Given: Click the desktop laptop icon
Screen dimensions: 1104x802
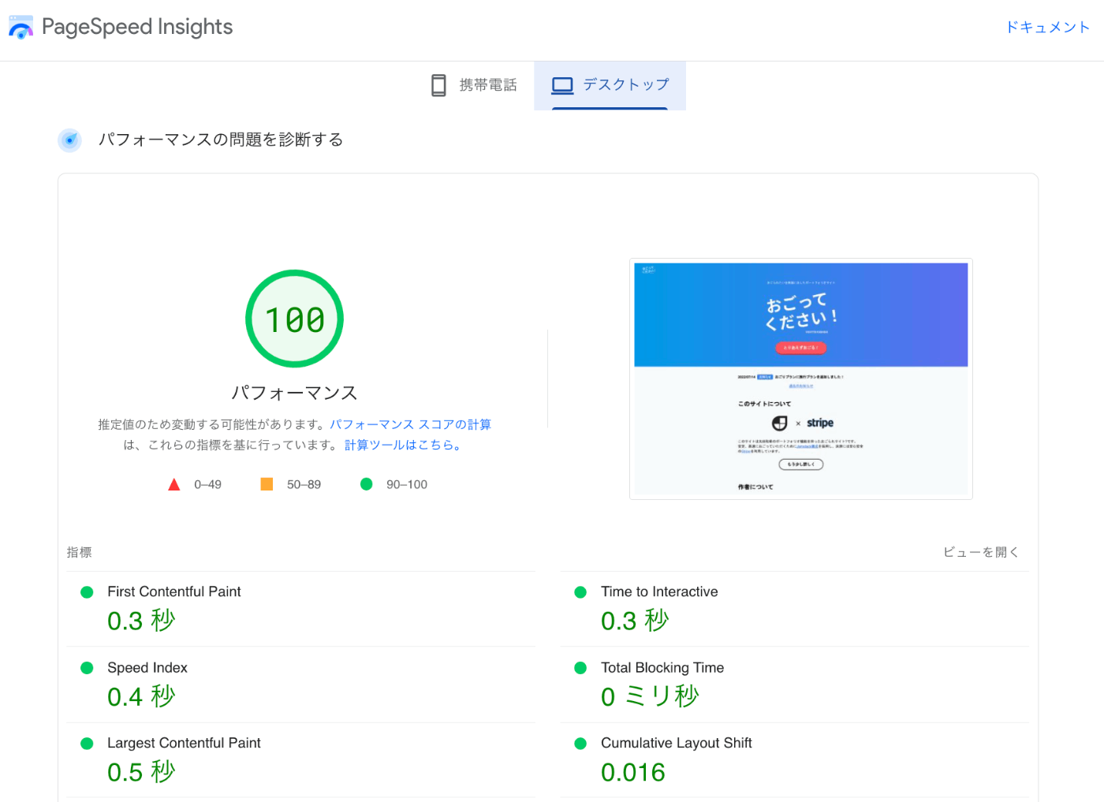Looking at the screenshot, I should (x=562, y=85).
